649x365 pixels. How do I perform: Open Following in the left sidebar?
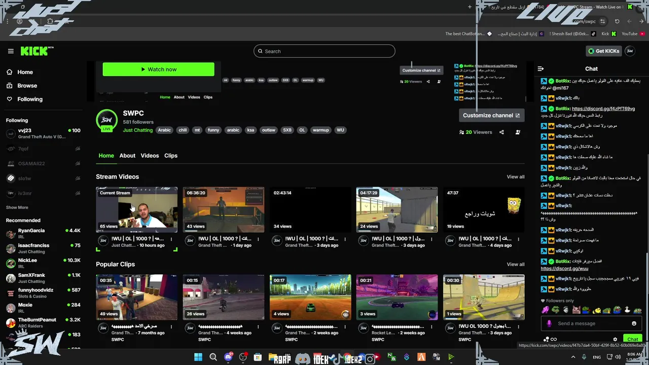click(x=25, y=99)
